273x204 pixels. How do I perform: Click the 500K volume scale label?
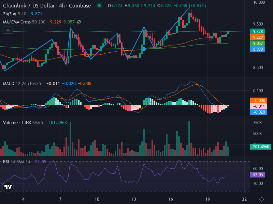click(258, 134)
